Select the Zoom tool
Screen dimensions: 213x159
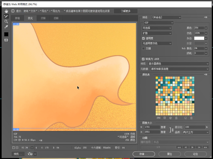pyautogui.click(x=6, y=22)
